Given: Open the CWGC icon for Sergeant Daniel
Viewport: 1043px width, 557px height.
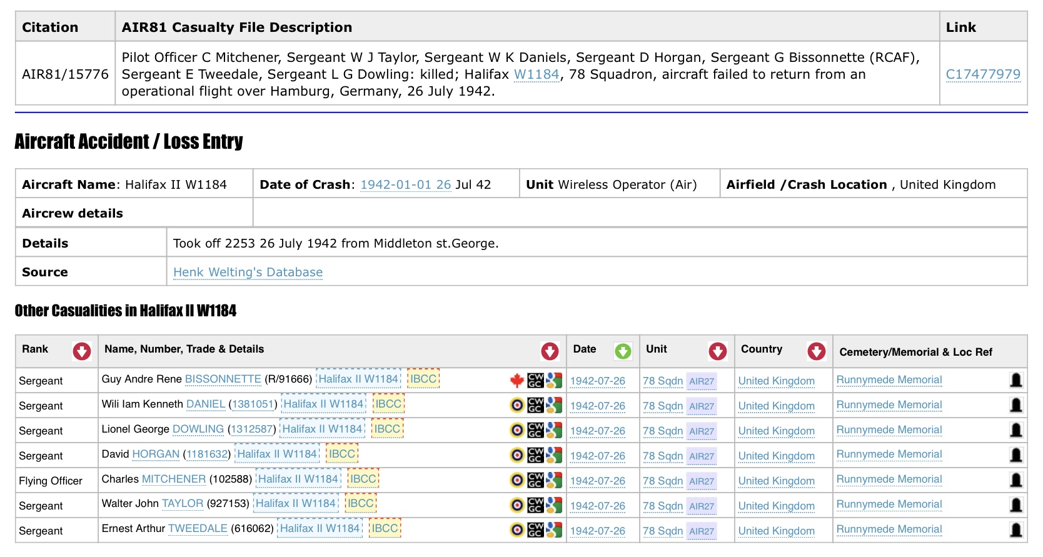Looking at the screenshot, I should click(x=535, y=405).
